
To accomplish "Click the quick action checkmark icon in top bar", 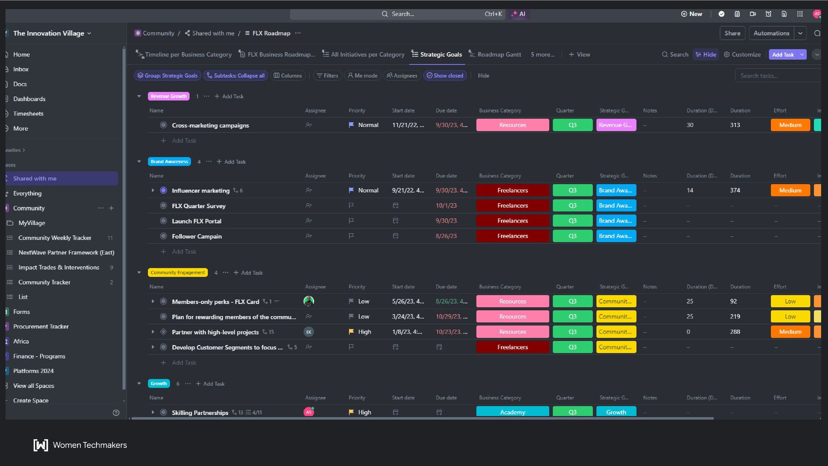I will tap(721, 14).
